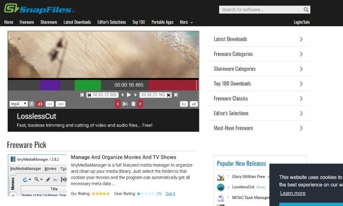343x206 pixels.
Task: Select next segment red arrow
Action: point(140,104)
